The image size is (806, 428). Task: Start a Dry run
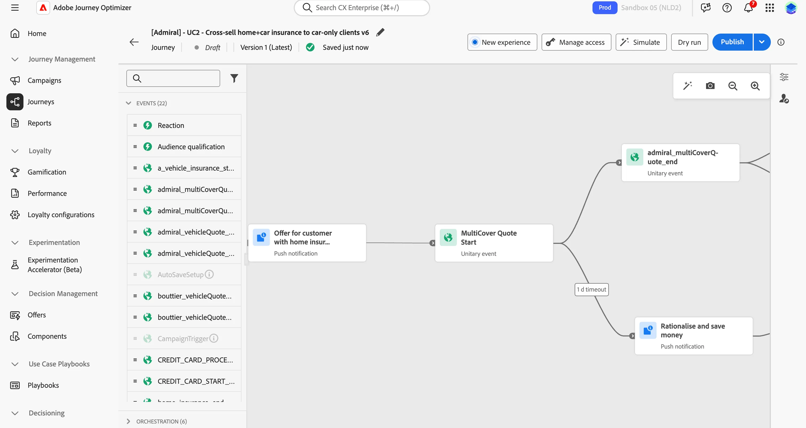[689, 42]
